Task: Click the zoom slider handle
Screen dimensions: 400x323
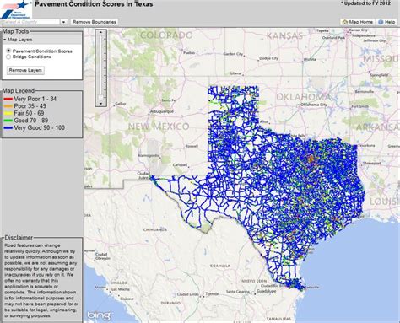Action: tap(100, 97)
